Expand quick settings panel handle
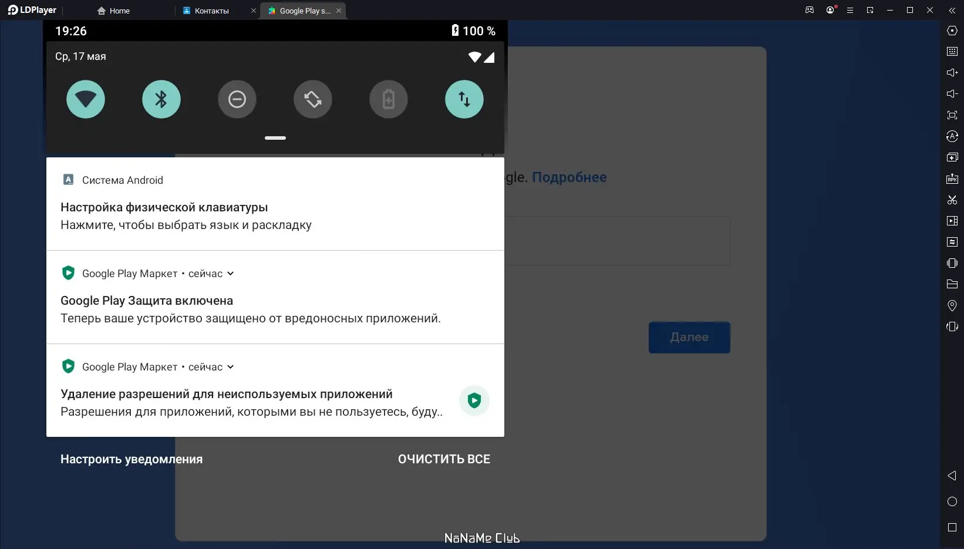Viewport: 964px width, 549px height. tap(275, 138)
